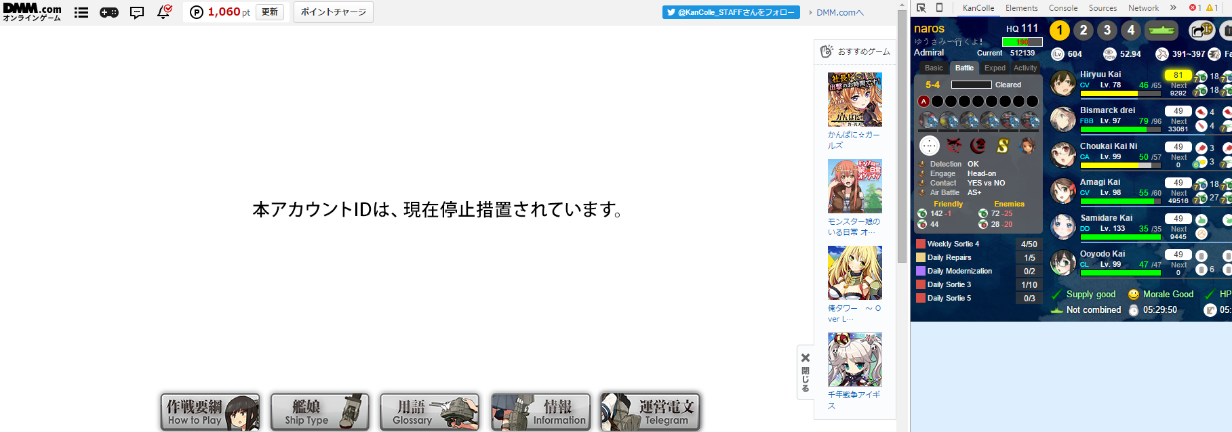Image resolution: width=1232 pixels, height=432 pixels.
Task: Click the dropped ship girl portrait icon
Action: (x=1027, y=146)
